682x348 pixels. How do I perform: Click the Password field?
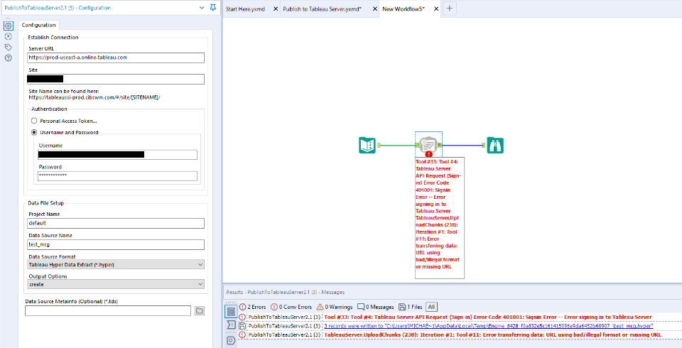point(117,175)
